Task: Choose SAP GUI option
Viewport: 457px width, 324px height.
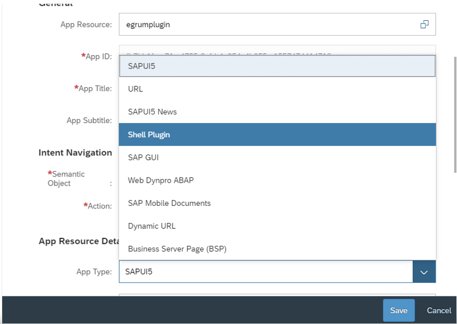Action: pos(277,157)
